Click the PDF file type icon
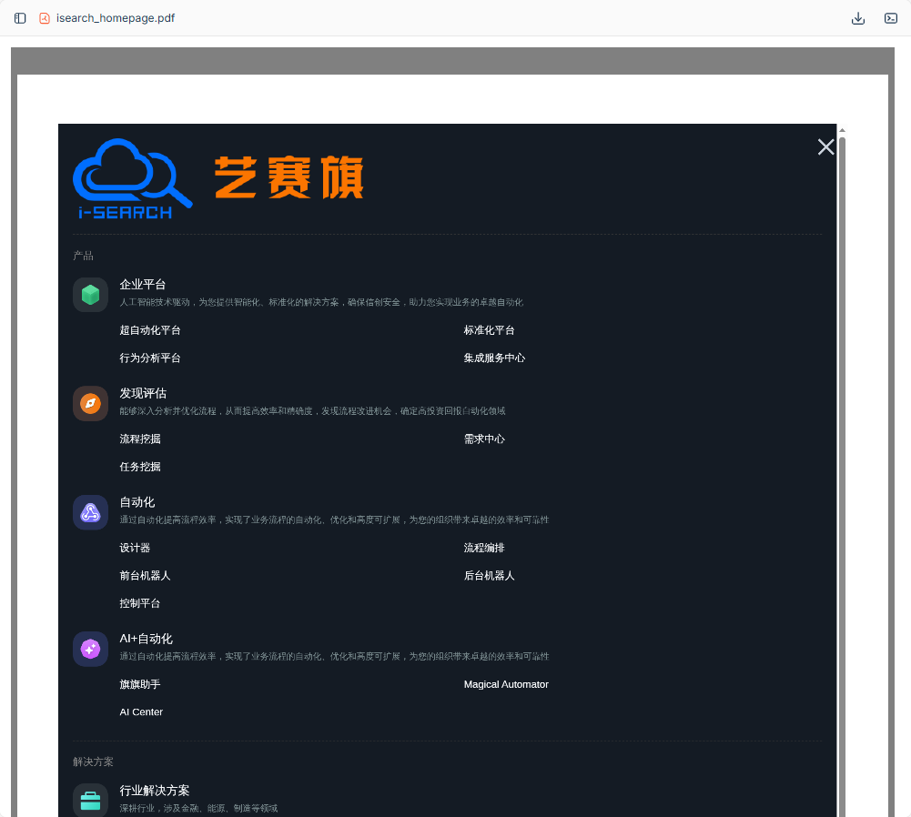Viewport: 911px width, 817px height. tap(45, 18)
